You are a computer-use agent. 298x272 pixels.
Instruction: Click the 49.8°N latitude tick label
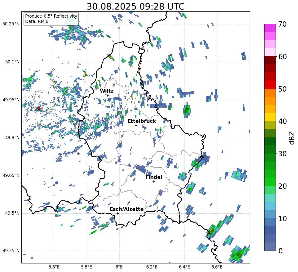coord(12,138)
